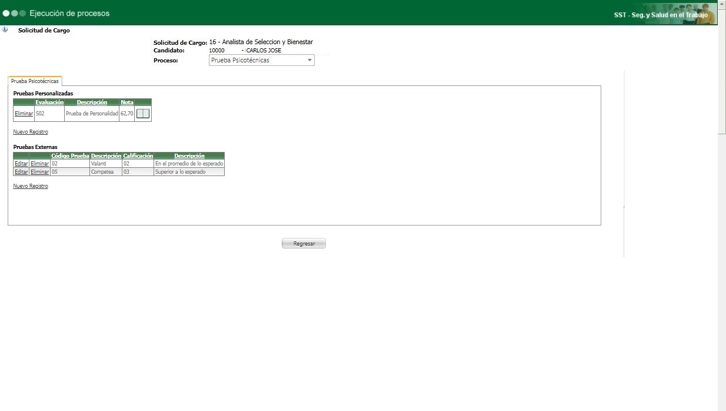Sort by the Calificación column header

[138, 156]
